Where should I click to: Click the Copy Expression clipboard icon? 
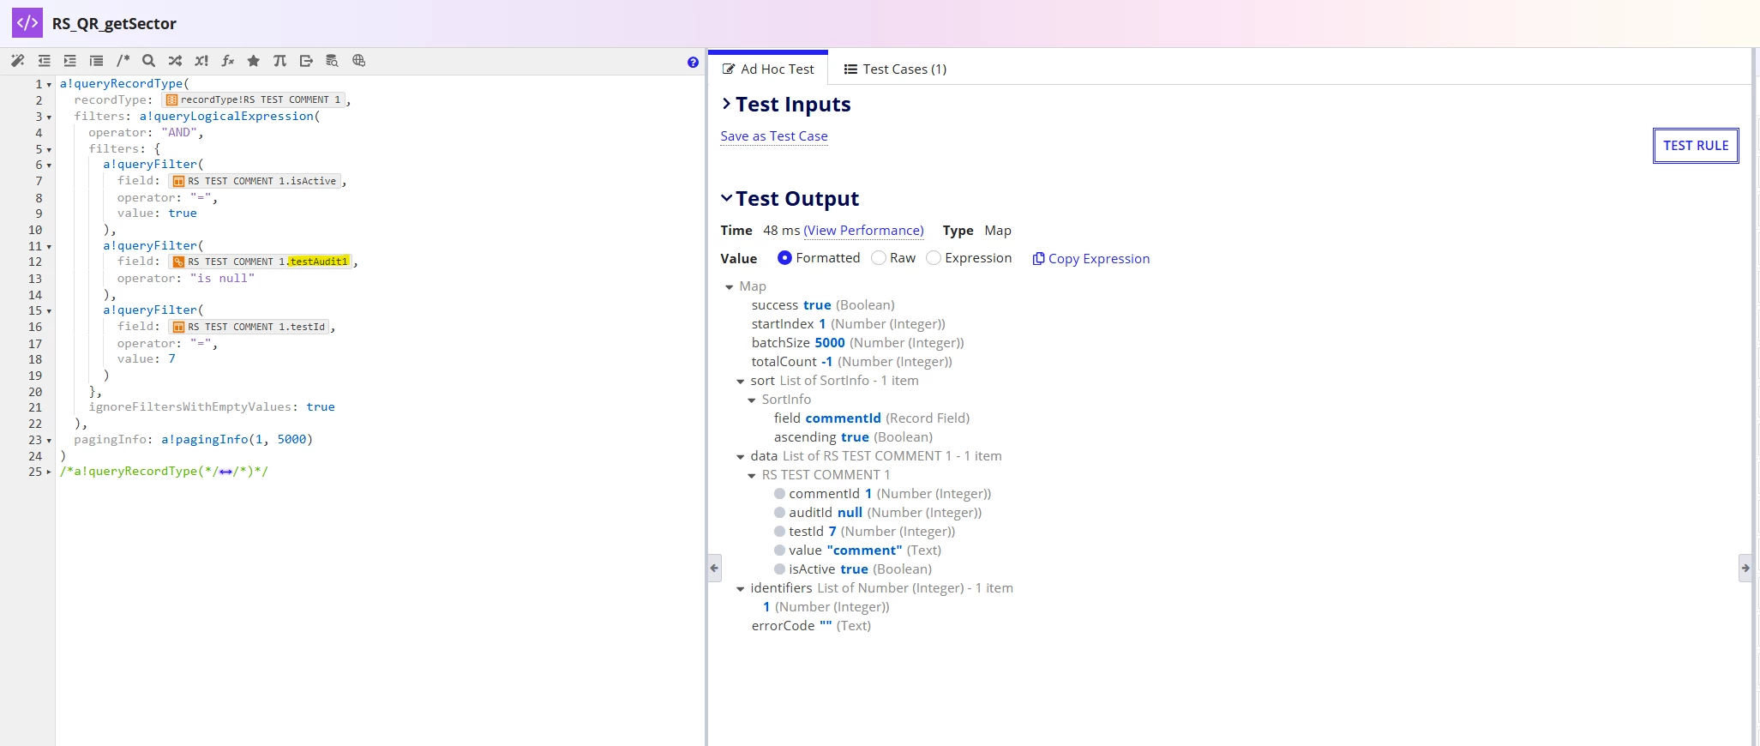1038,258
